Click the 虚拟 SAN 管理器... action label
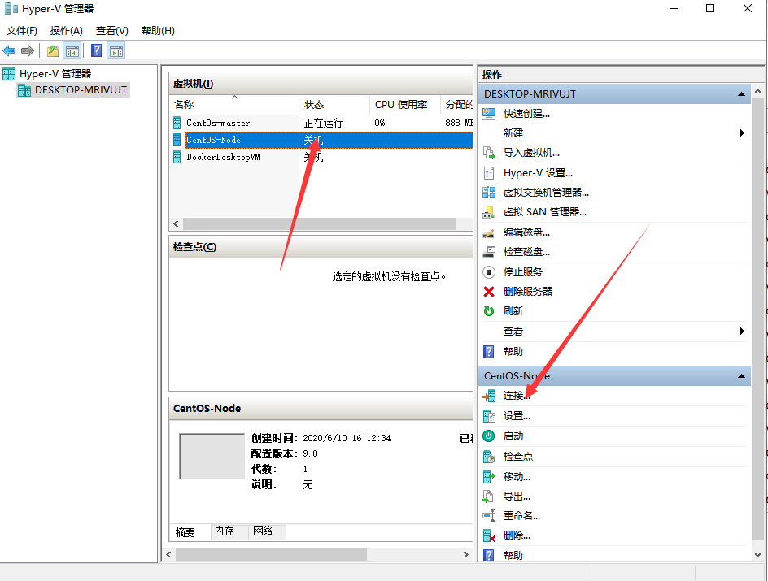Viewport: 768px width, 581px height. coord(544,212)
